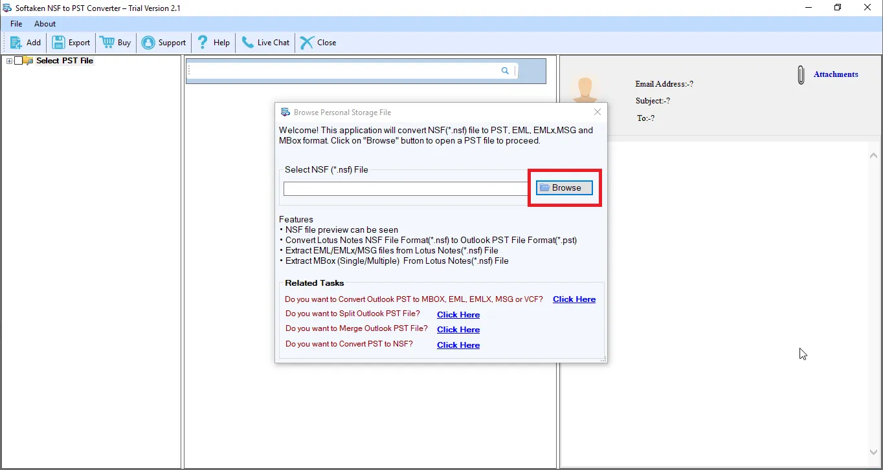
Task: Click the 'To:-?' label
Action: [645, 118]
